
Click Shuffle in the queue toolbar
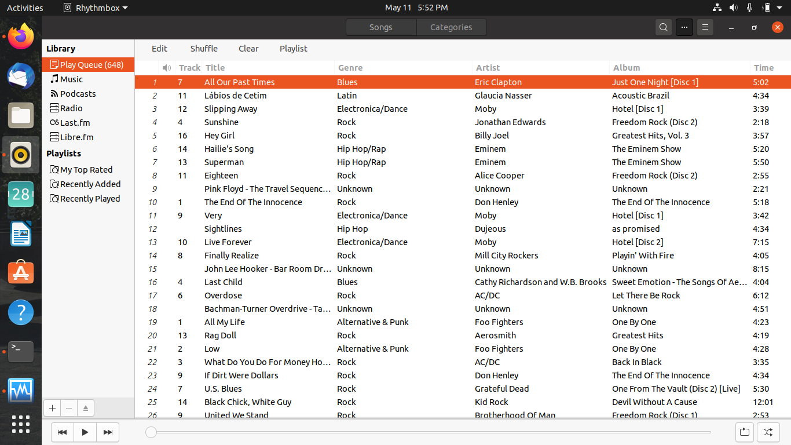(204, 49)
